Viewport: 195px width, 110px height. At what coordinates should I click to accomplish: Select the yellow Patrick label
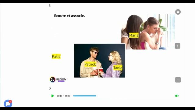[x=90, y=64]
